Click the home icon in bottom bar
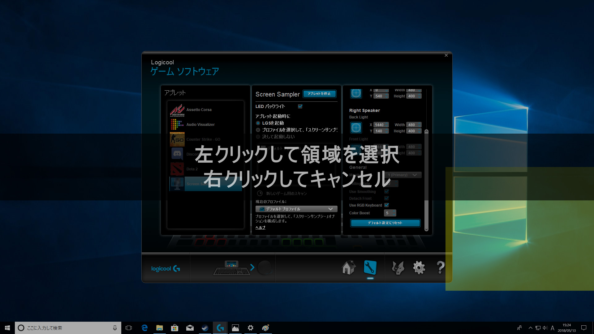The width and height of the screenshot is (594, 334). (348, 268)
